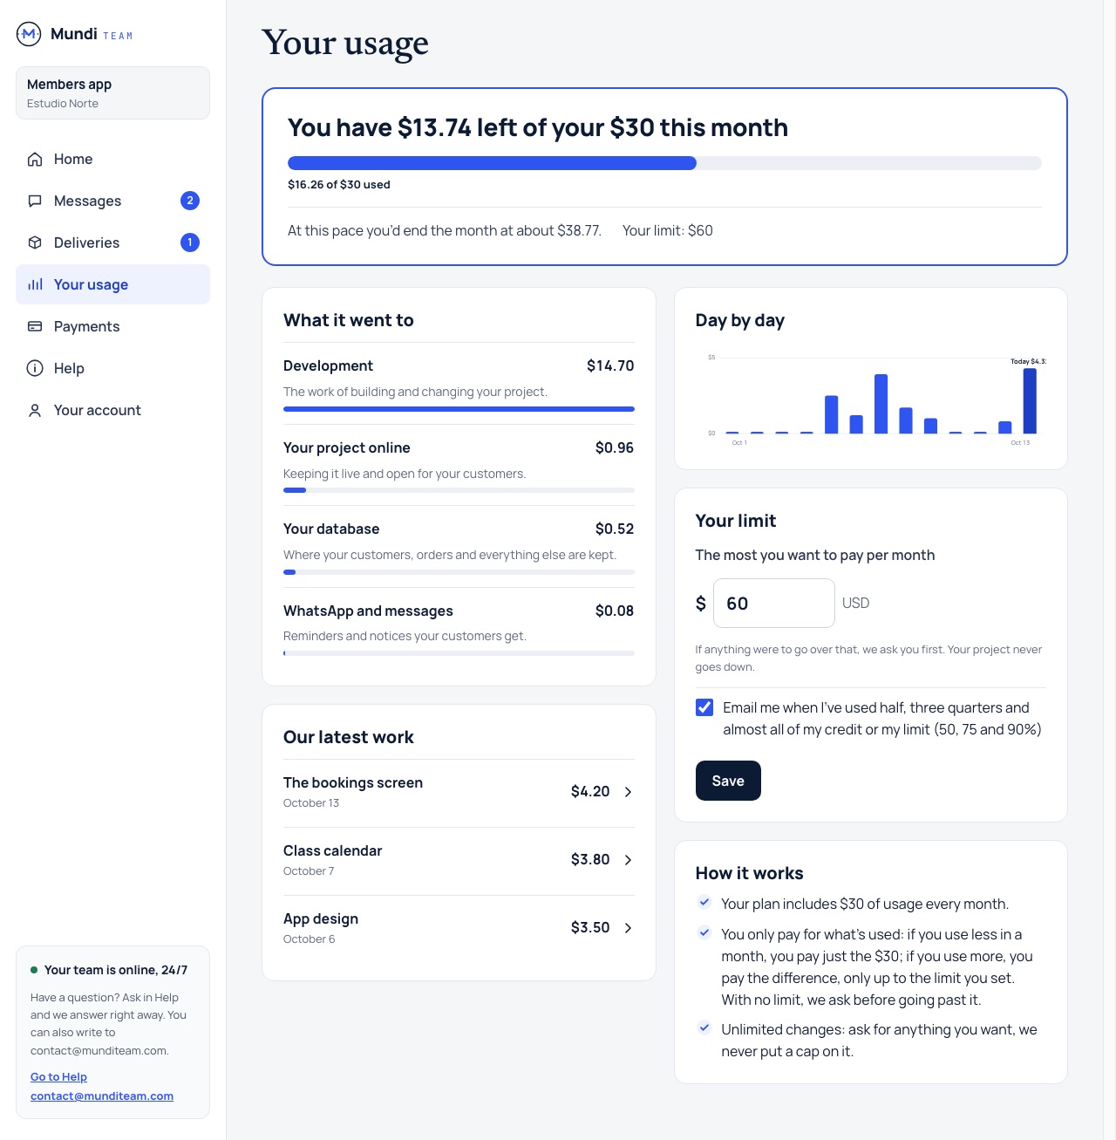Screen dimensions: 1116x1140
Task: Click today's bar in Day by day chart
Action: (x=1030, y=401)
